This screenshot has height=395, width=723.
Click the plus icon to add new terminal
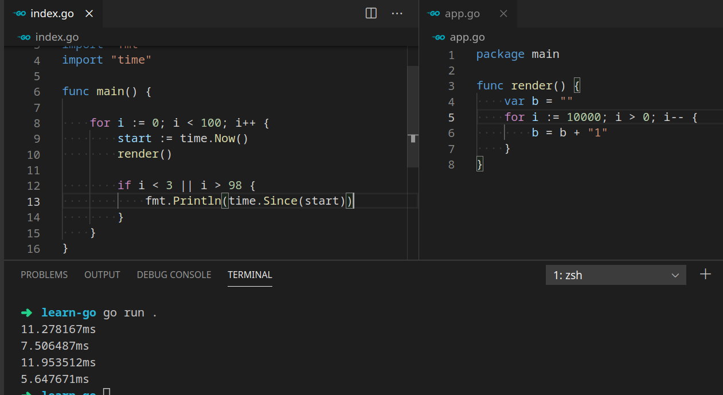pyautogui.click(x=706, y=275)
